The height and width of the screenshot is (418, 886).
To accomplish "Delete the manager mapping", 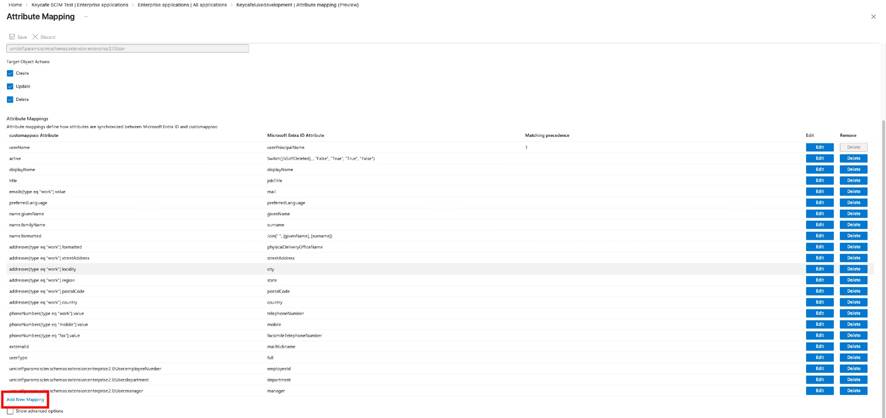I will click(854, 391).
